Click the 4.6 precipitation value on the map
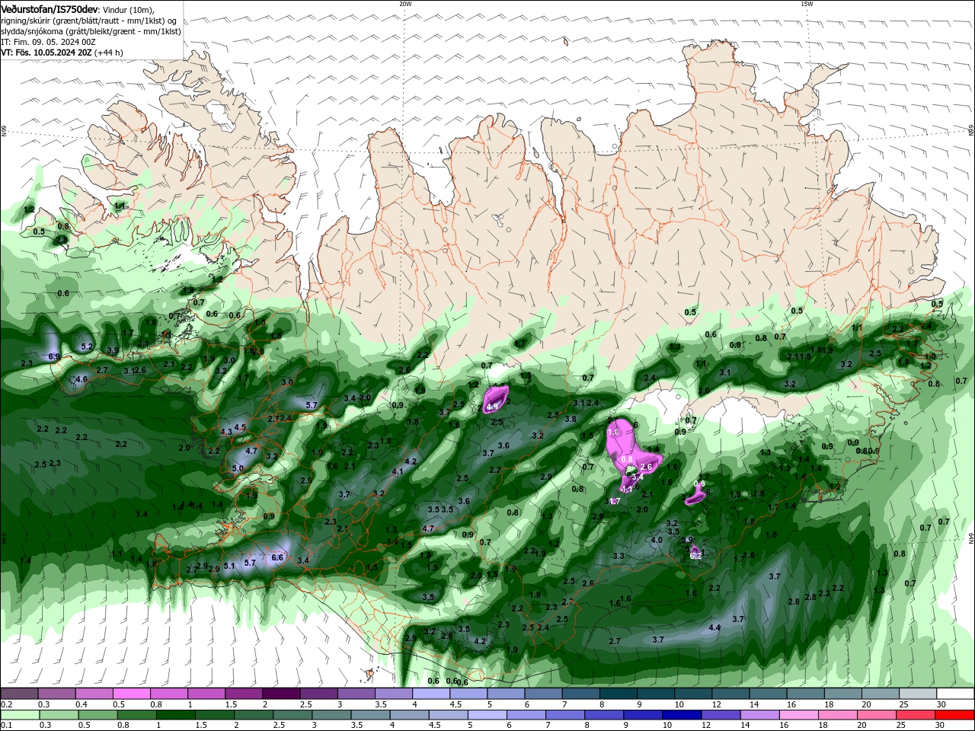This screenshot has width=975, height=731. 82,379
